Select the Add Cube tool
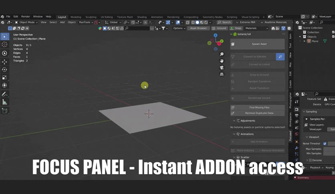Viewport: 335px width, 194px height. point(4,111)
